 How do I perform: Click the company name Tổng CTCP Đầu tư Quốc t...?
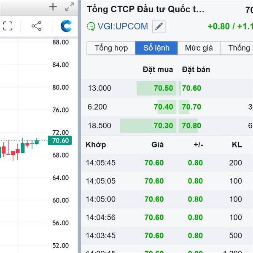click(x=145, y=9)
